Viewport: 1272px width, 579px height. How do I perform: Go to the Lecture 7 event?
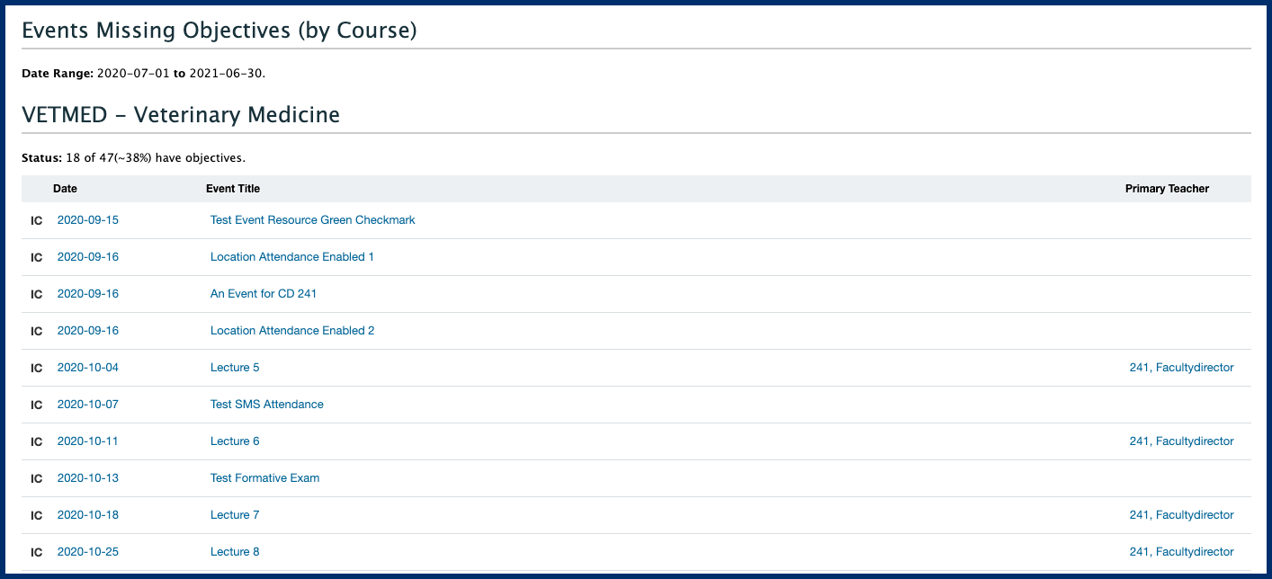[x=235, y=515]
